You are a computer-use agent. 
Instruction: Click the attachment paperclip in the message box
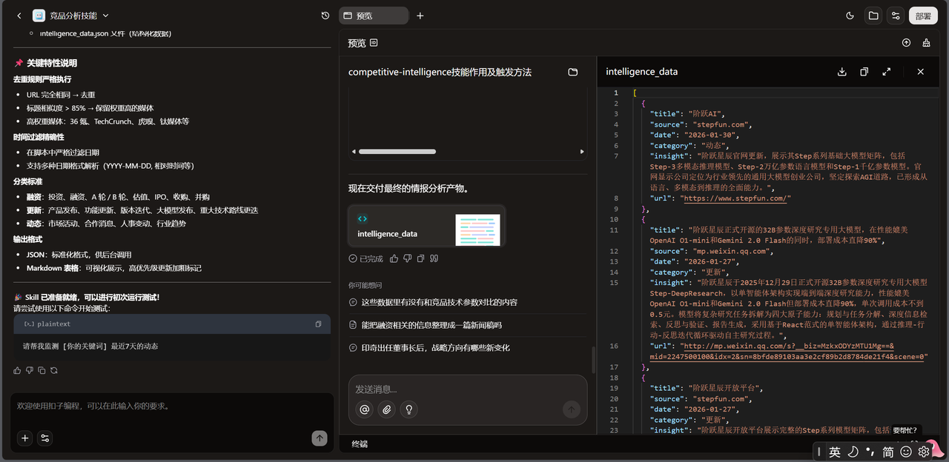[x=386, y=409]
